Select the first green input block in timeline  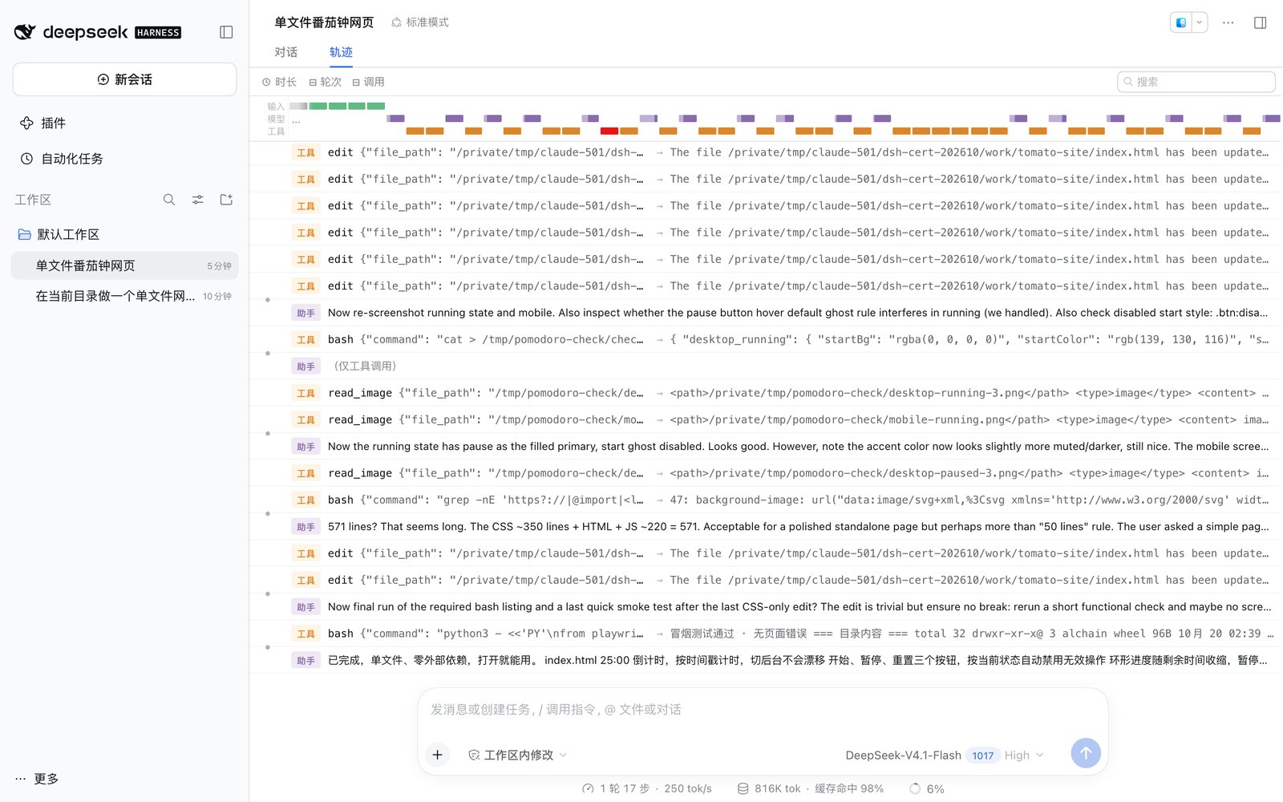coord(318,106)
